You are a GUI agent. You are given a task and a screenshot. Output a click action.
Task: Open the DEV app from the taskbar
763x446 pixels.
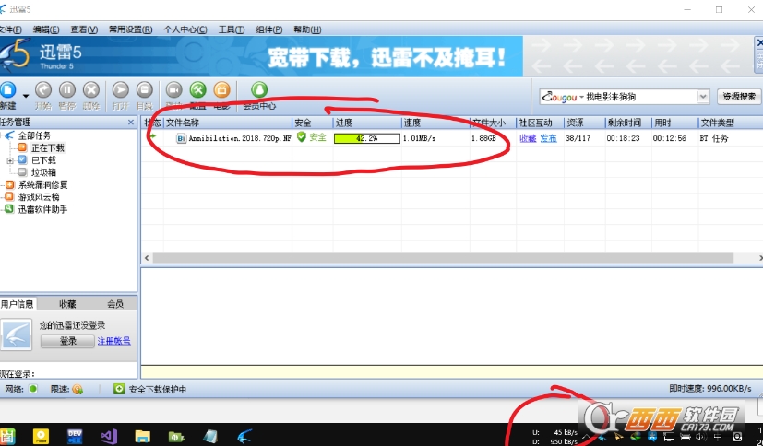click(x=75, y=436)
